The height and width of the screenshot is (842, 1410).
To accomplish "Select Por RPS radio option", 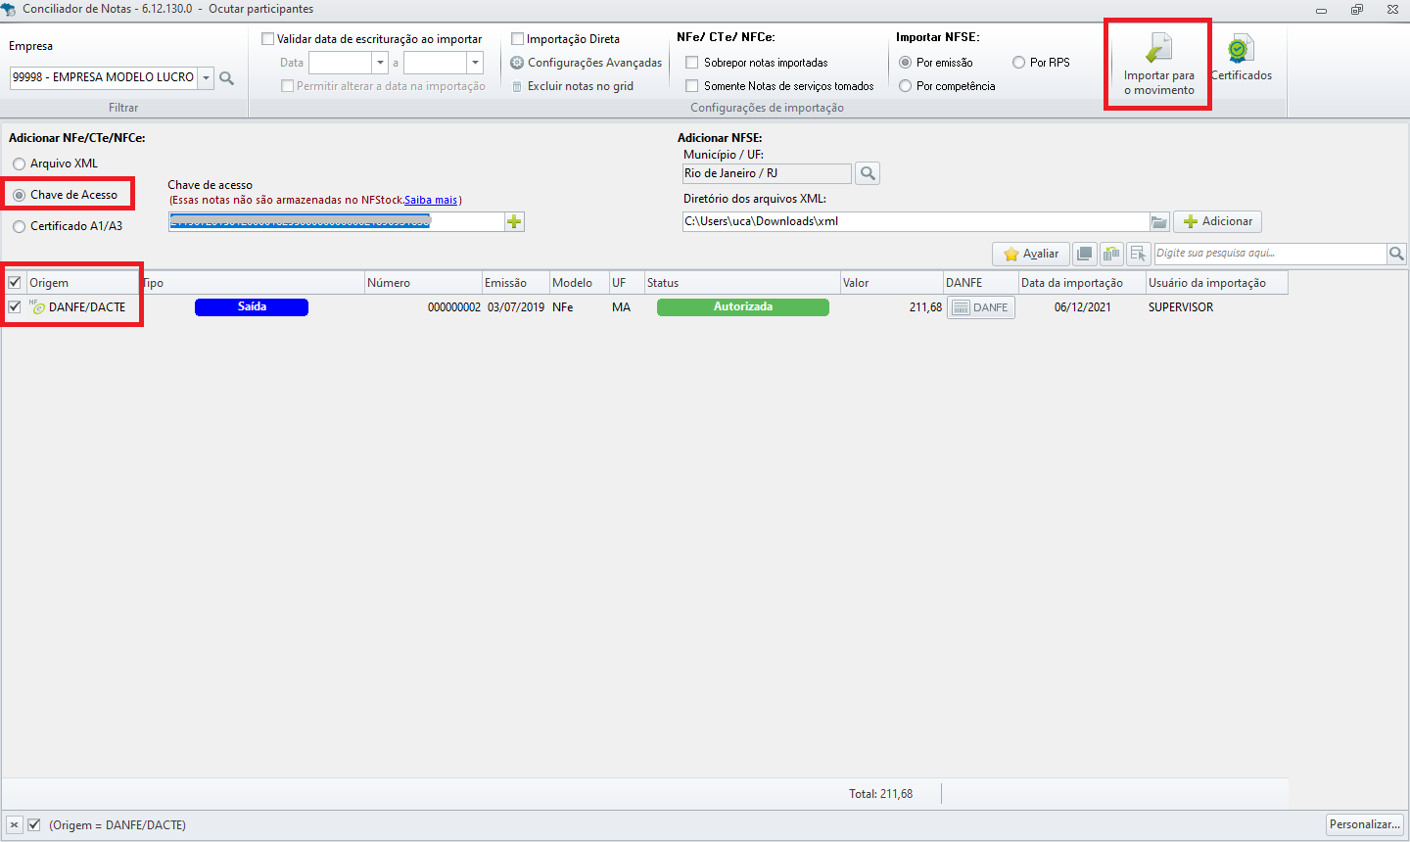I will pyautogui.click(x=1019, y=63).
